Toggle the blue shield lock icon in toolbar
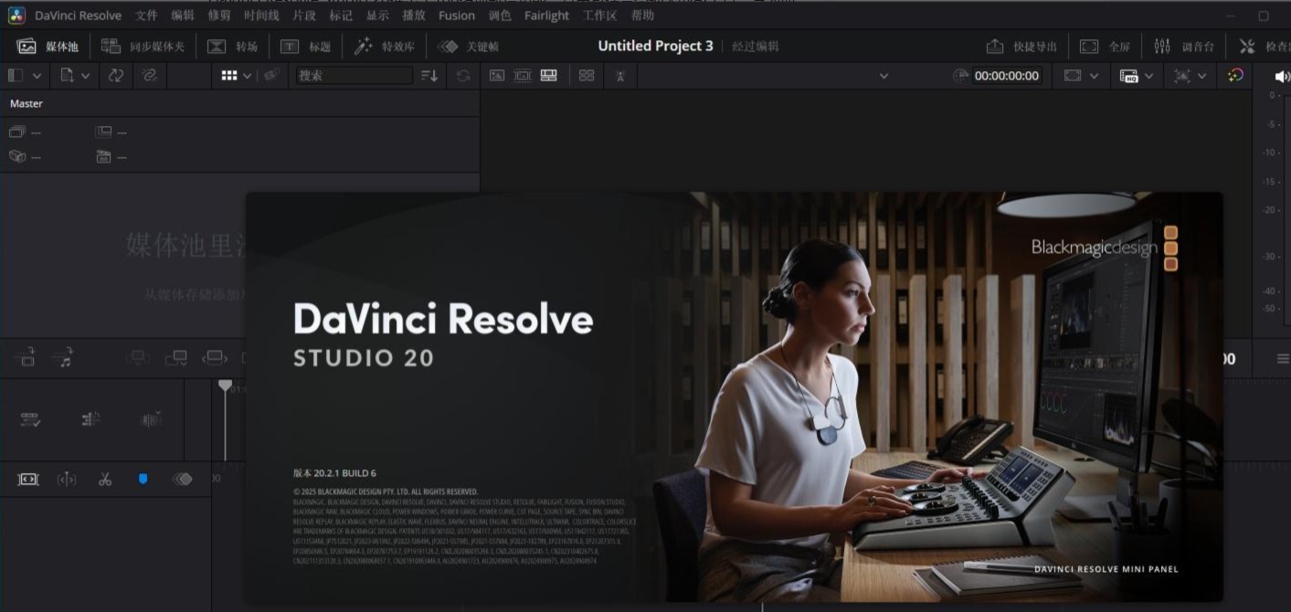The height and width of the screenshot is (612, 1291). pyautogui.click(x=143, y=479)
